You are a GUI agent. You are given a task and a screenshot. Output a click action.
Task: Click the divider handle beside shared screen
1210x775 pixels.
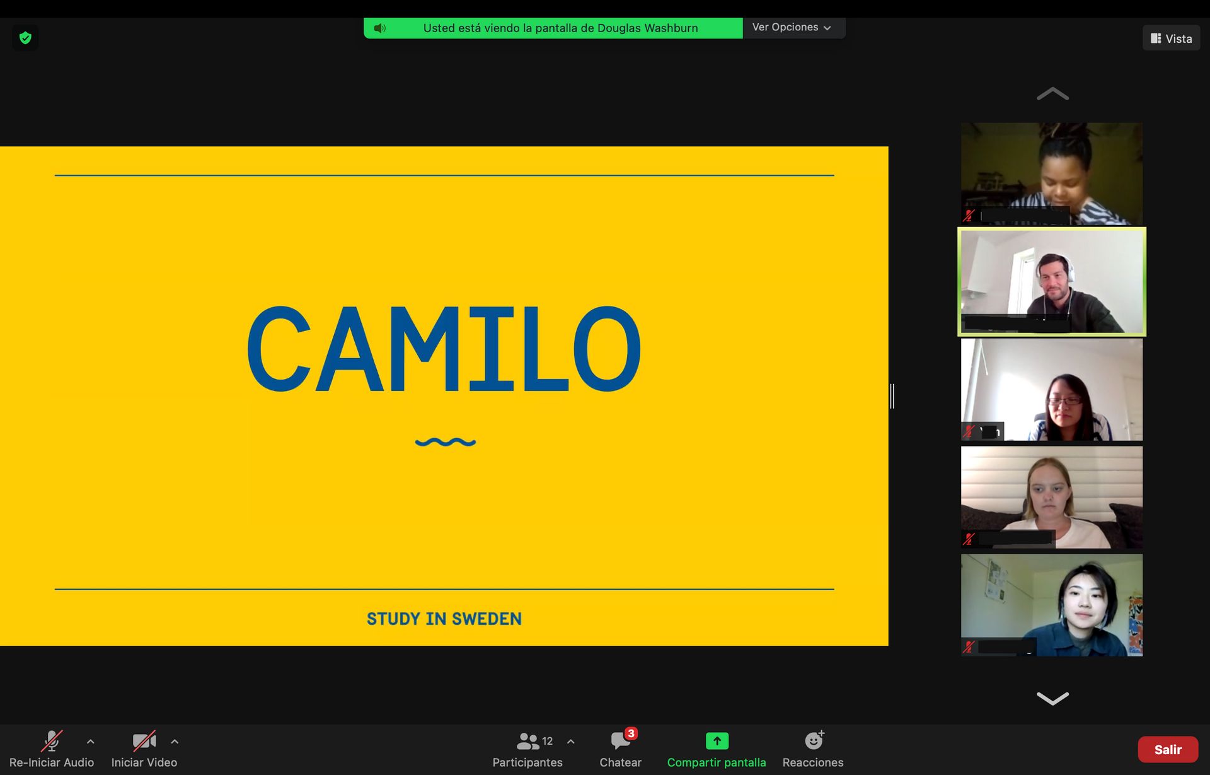(x=892, y=396)
